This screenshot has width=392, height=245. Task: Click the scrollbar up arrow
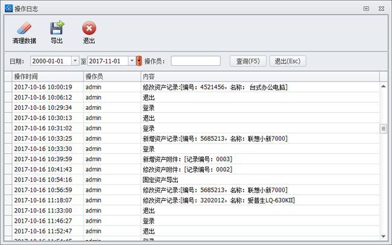[x=383, y=86]
